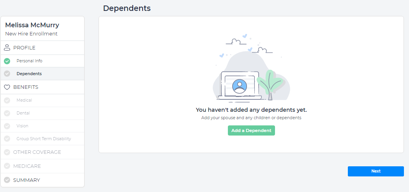
Task: Click the Benefits heart icon
Action: tap(7, 87)
